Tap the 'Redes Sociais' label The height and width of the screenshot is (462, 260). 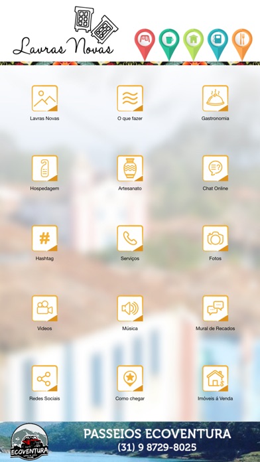[44, 398]
